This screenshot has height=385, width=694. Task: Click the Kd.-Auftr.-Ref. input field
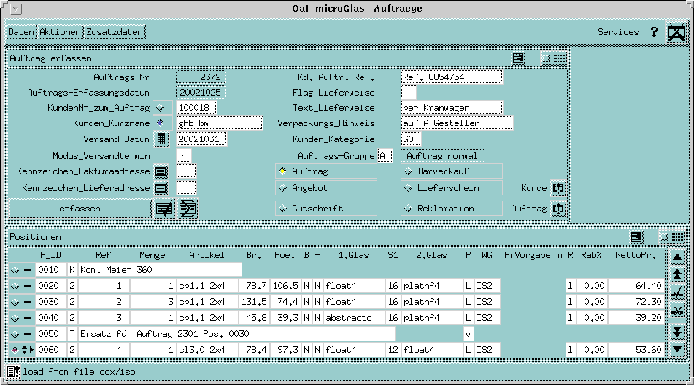pyautogui.click(x=452, y=77)
